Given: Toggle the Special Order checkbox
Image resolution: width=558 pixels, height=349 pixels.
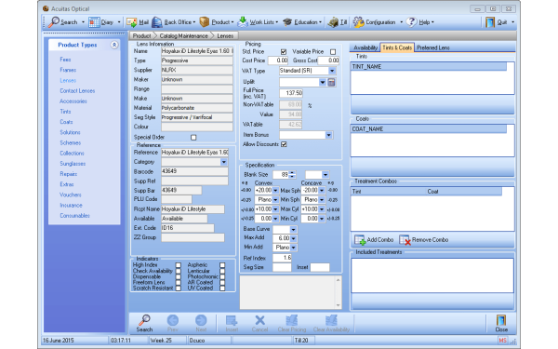Looking at the screenshot, I should pyautogui.click(x=193, y=137).
